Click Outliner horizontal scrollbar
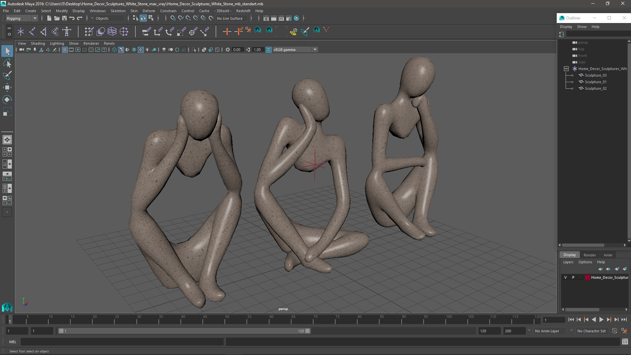 583,245
